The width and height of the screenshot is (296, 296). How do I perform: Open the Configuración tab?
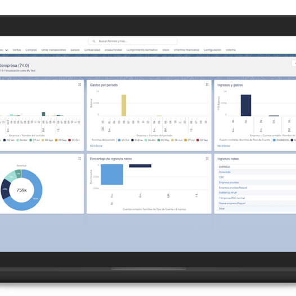click(x=212, y=50)
